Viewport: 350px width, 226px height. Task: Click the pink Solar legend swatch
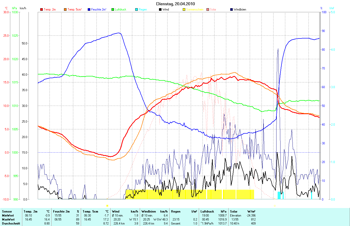coord(208,9)
